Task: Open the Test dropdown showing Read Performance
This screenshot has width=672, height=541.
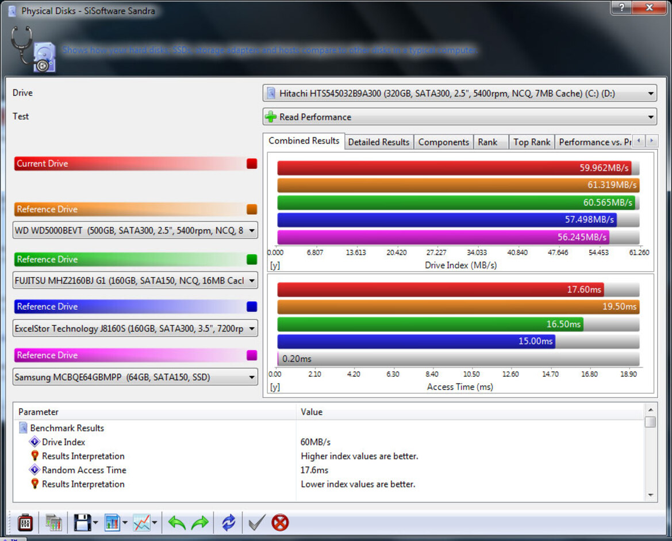Action: (459, 117)
